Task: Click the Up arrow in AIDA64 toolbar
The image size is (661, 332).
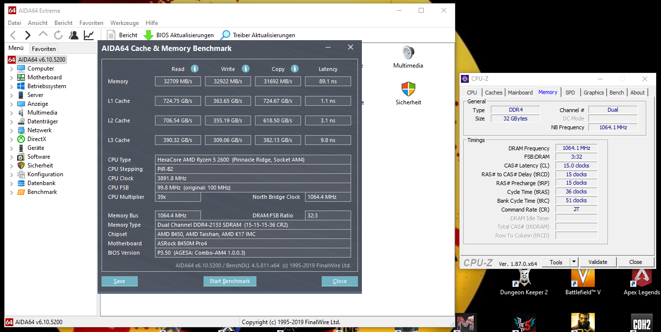Action: point(43,35)
